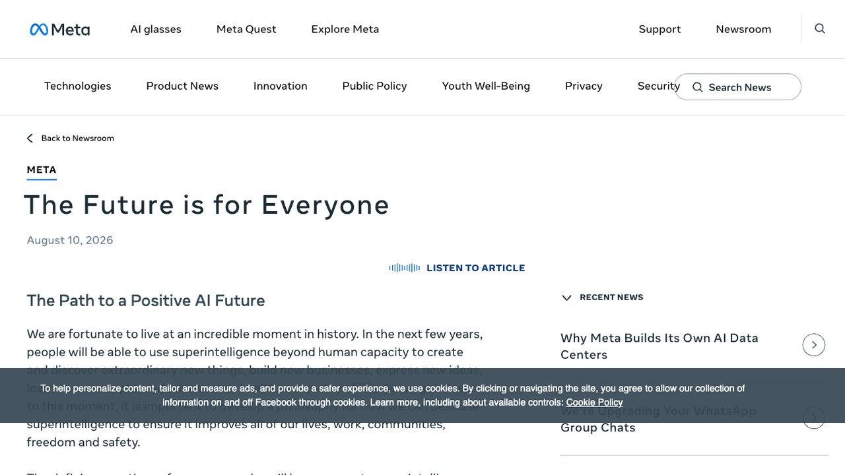Select the Product News category
This screenshot has height=475, width=845.
(182, 86)
